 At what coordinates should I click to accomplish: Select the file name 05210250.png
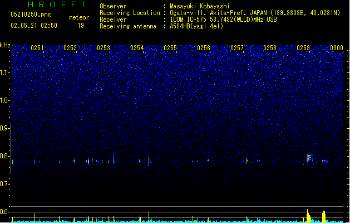(31, 14)
